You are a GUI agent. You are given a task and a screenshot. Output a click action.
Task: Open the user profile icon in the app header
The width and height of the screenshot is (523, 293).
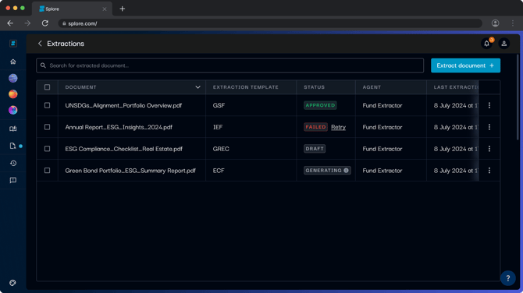(x=504, y=44)
